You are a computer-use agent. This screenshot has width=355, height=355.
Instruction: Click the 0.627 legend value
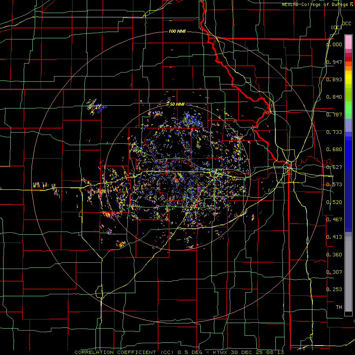click(x=334, y=167)
